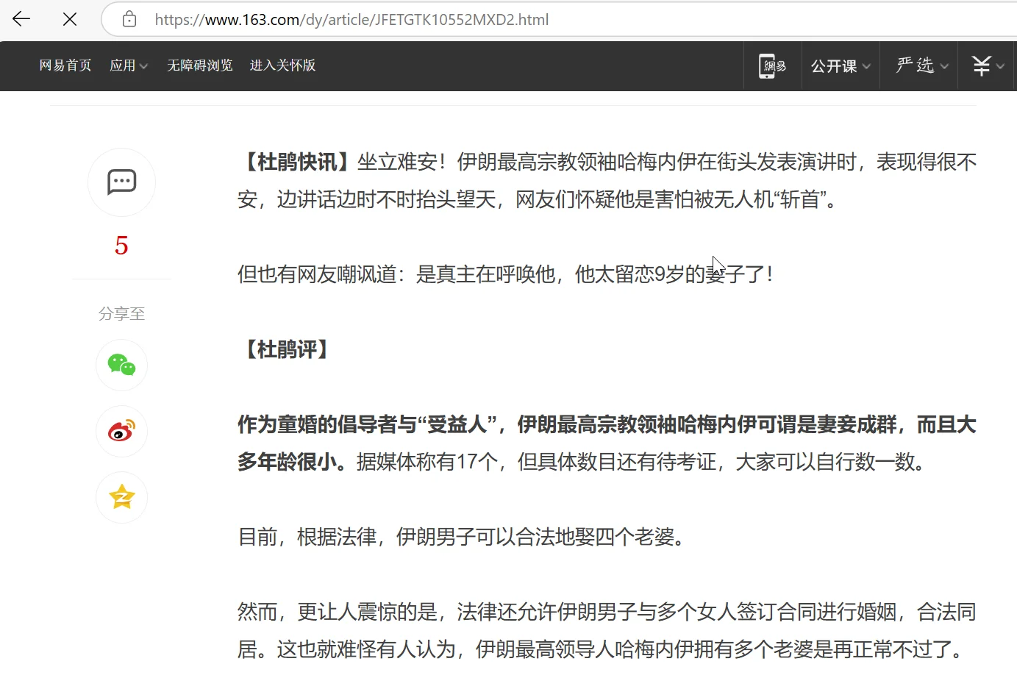Open comments via the speech bubble icon
1017x678 pixels.
[x=121, y=182]
